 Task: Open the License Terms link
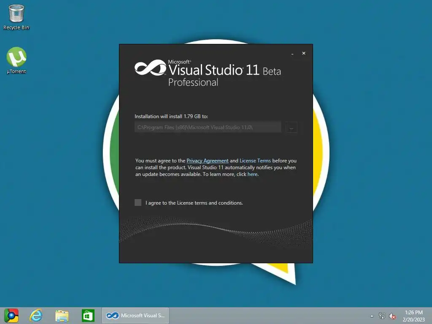click(x=255, y=161)
